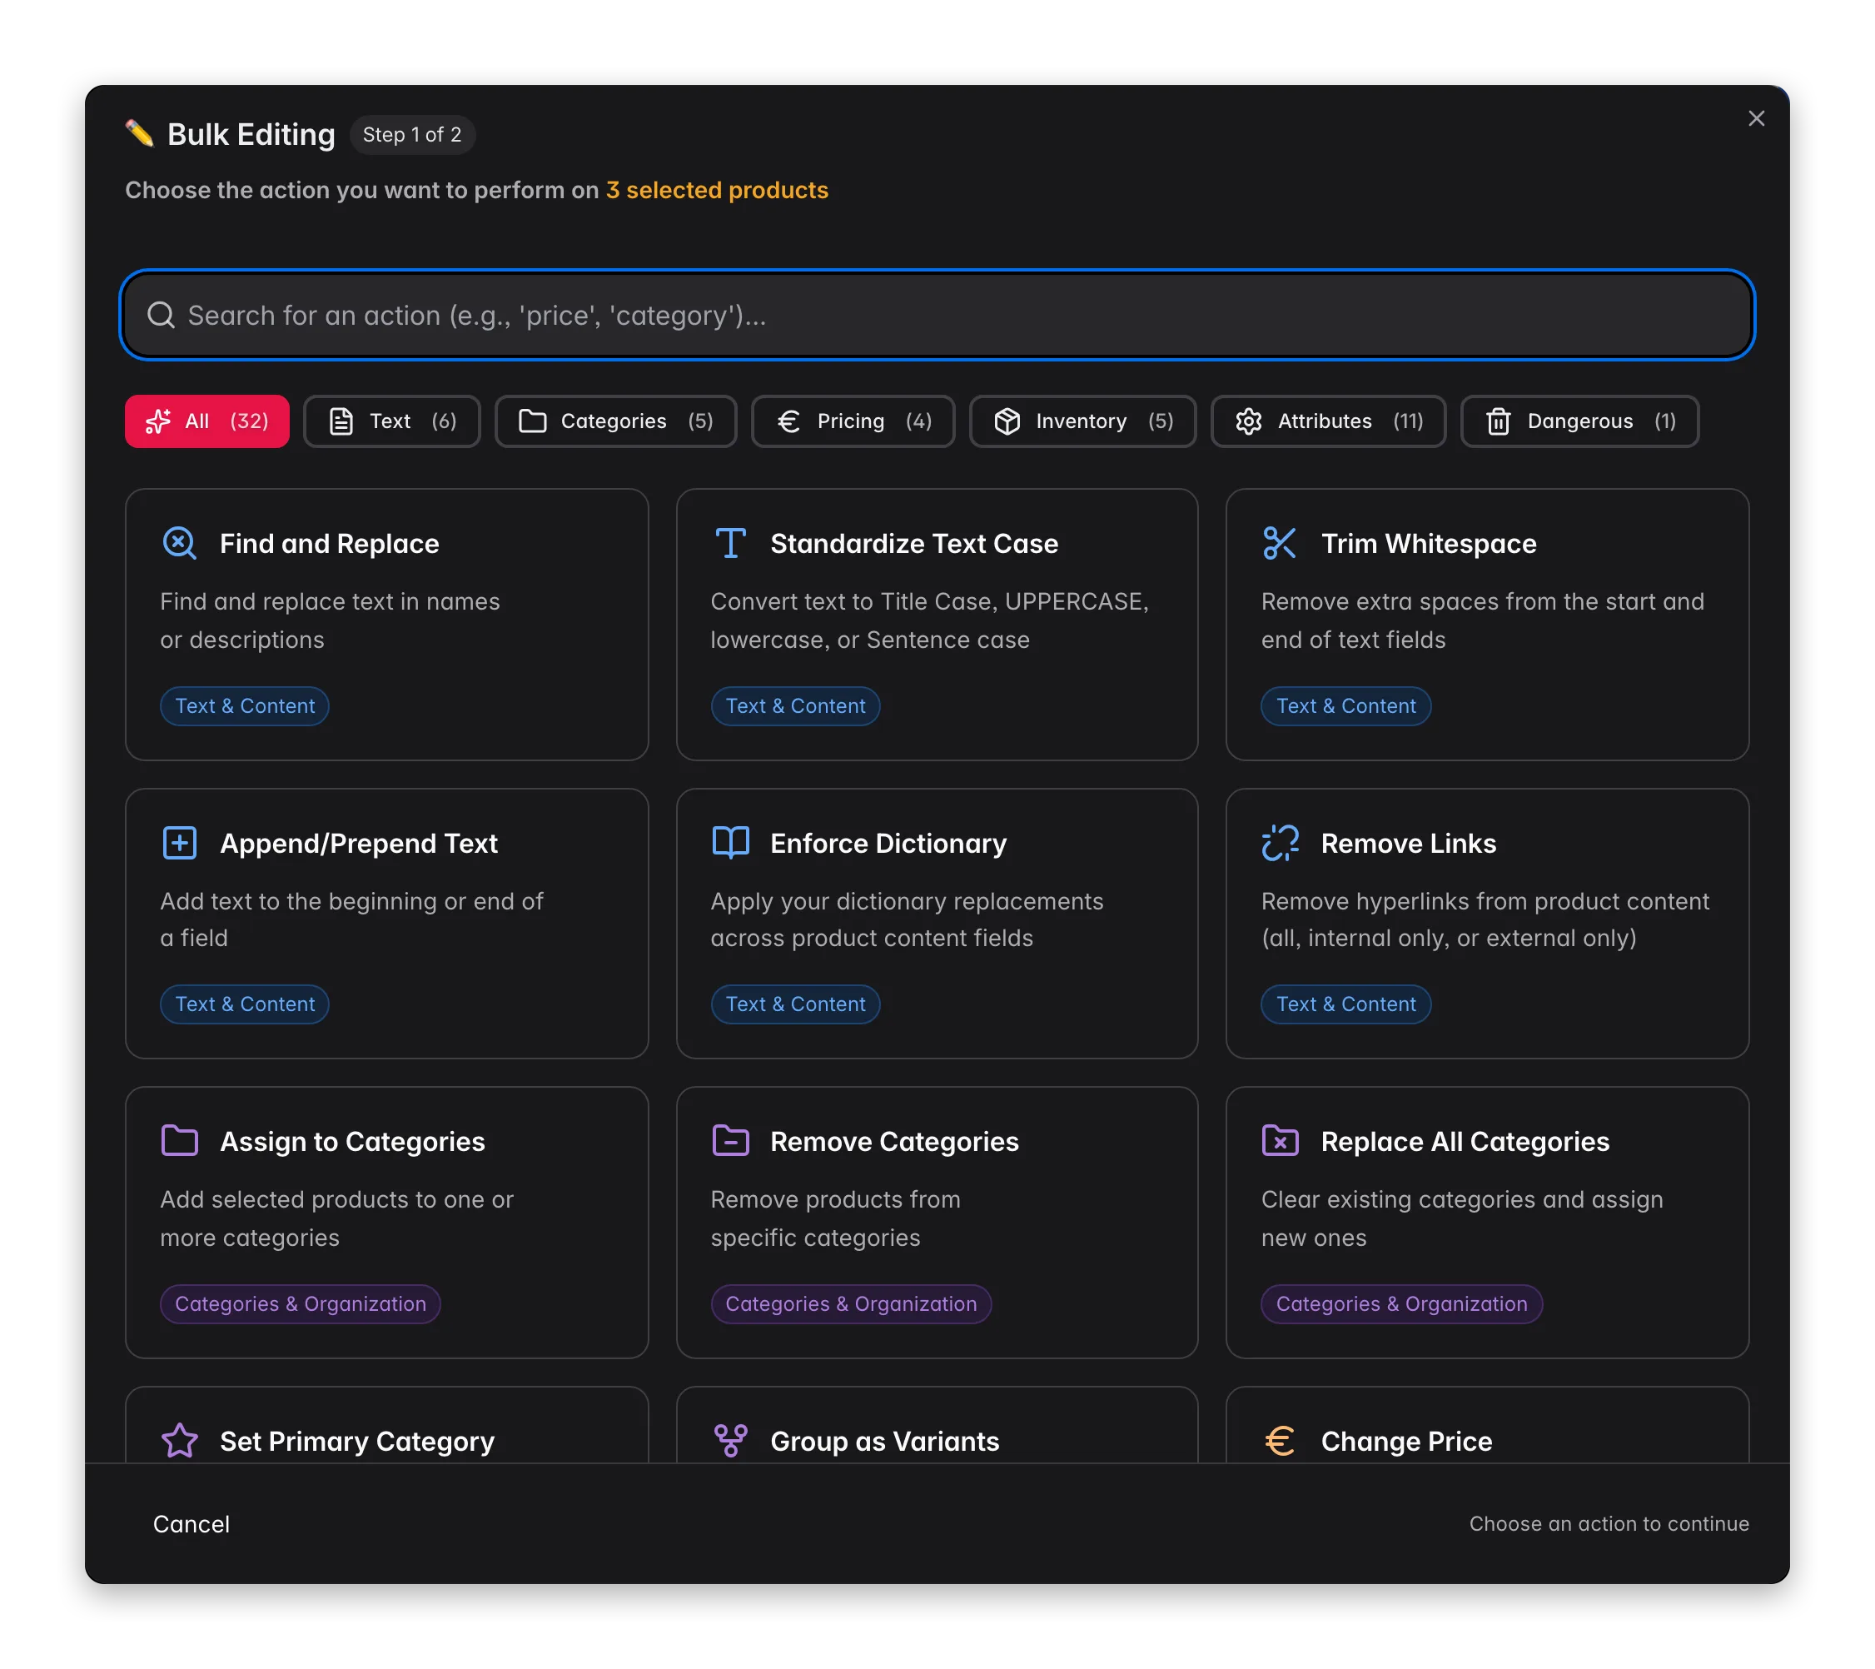Click the Trim Whitespace scissors icon
Viewport: 1875px width, 1669px height.
point(1280,543)
